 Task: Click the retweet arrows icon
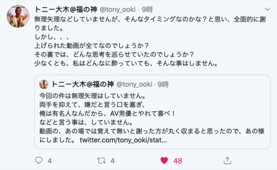(102, 161)
